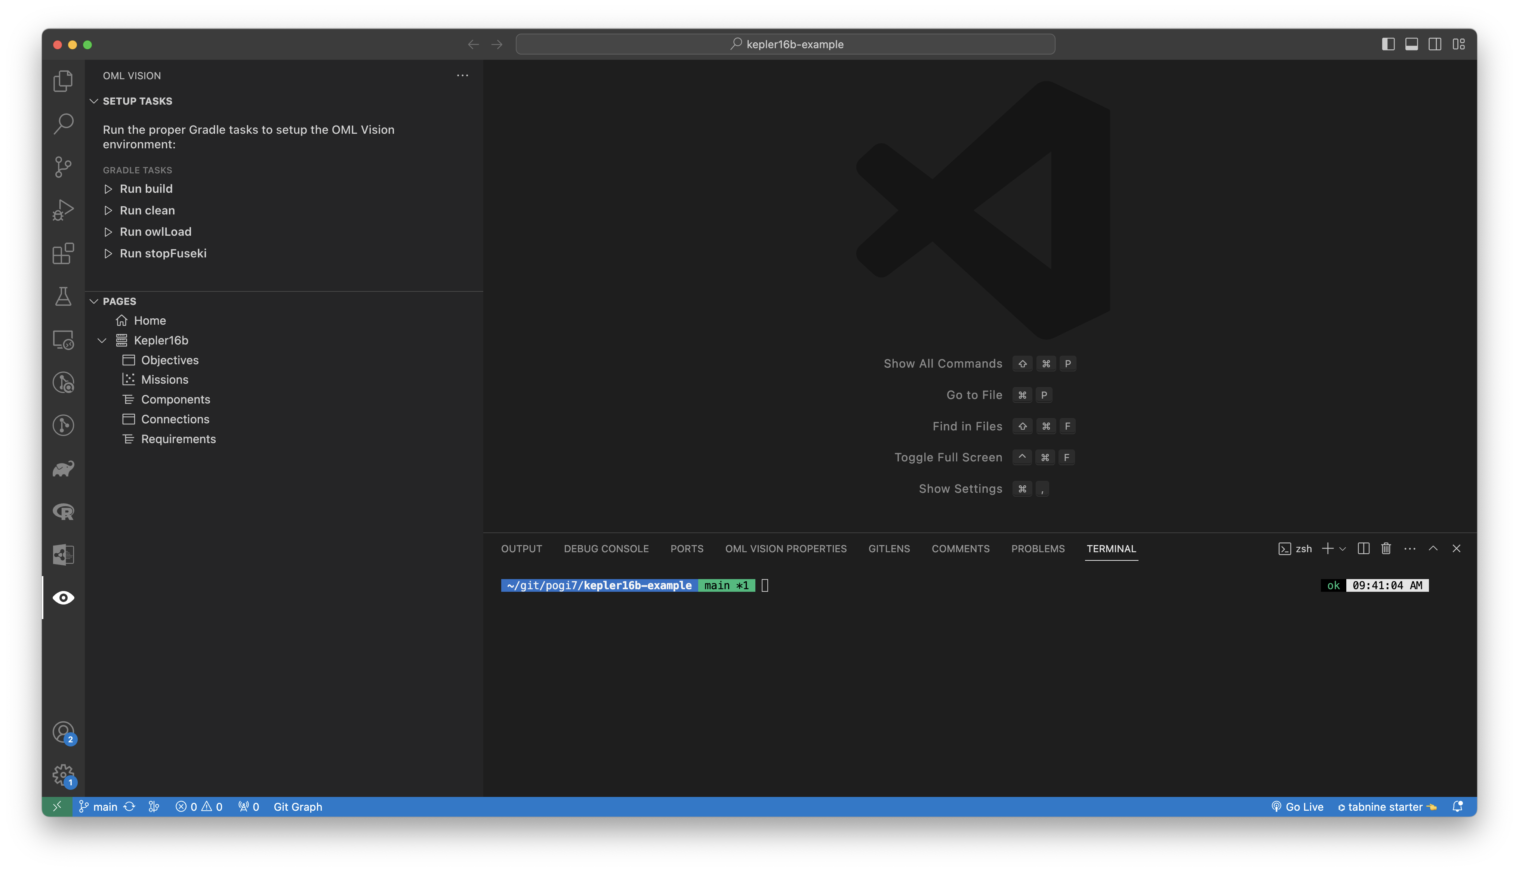Open the R extension view
The width and height of the screenshot is (1519, 872).
[x=63, y=512]
